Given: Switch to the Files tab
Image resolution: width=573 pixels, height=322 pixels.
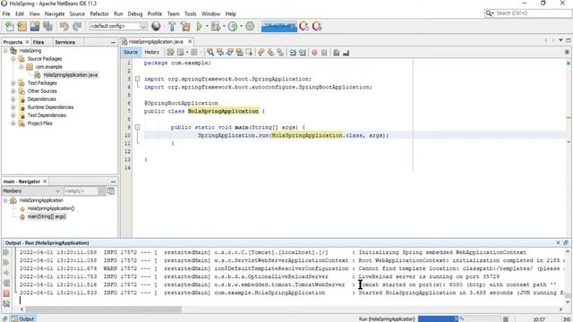Looking at the screenshot, I should [x=38, y=42].
